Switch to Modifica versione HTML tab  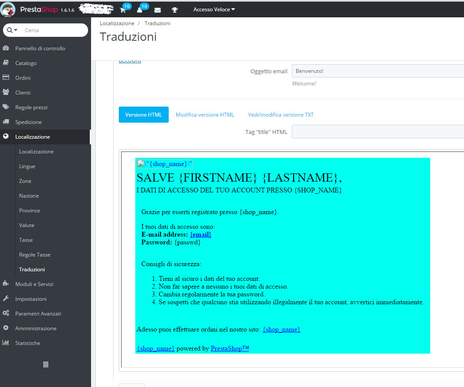(x=205, y=115)
